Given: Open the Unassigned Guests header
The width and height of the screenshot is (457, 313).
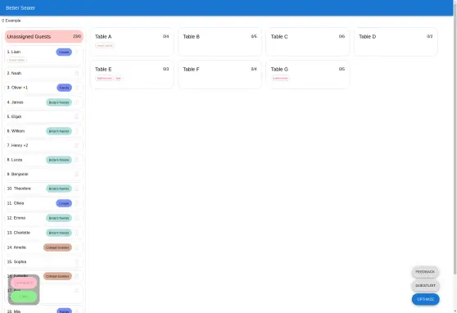Looking at the screenshot, I should (44, 37).
